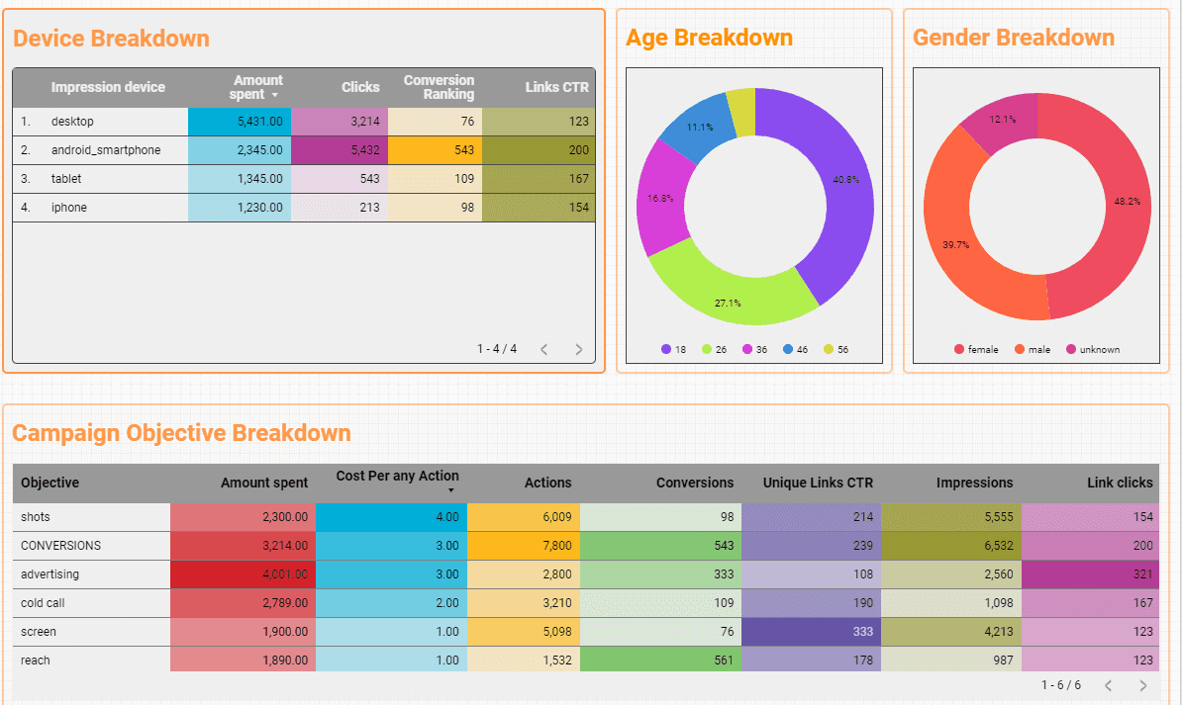Image resolution: width=1182 pixels, height=705 pixels.
Task: Toggle unknown gender legend item
Action: tap(1093, 349)
